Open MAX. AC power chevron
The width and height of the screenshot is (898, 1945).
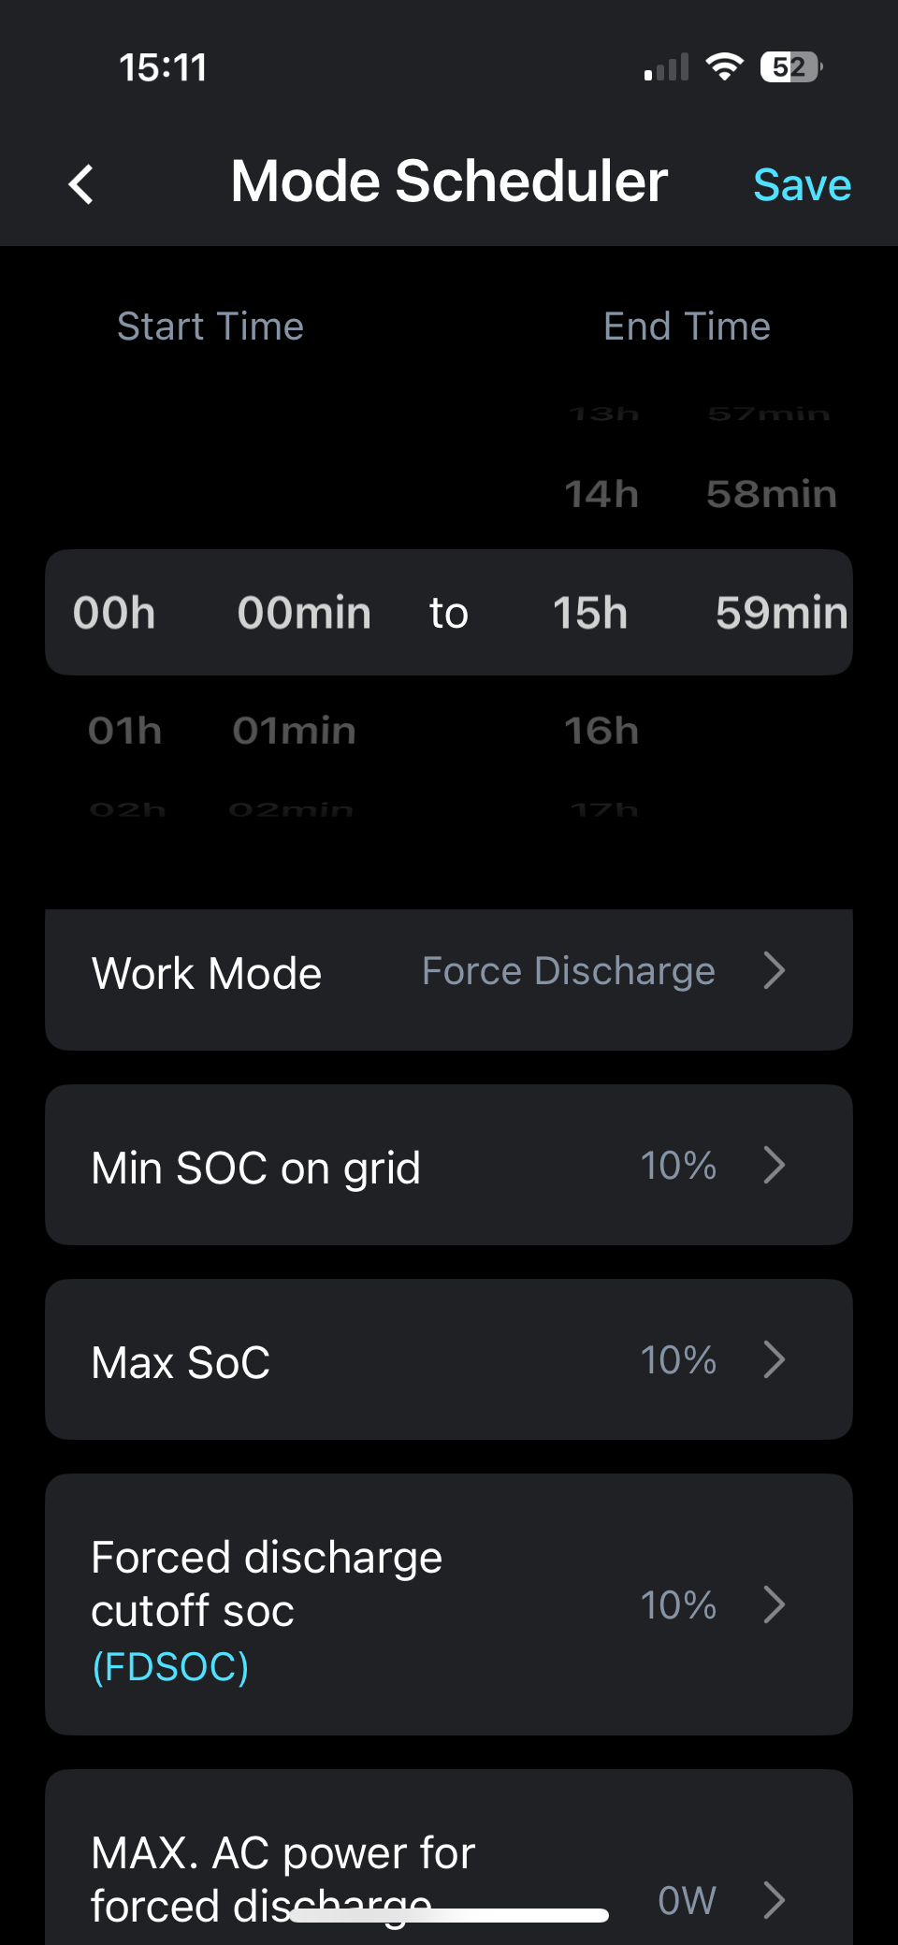coord(774,1900)
